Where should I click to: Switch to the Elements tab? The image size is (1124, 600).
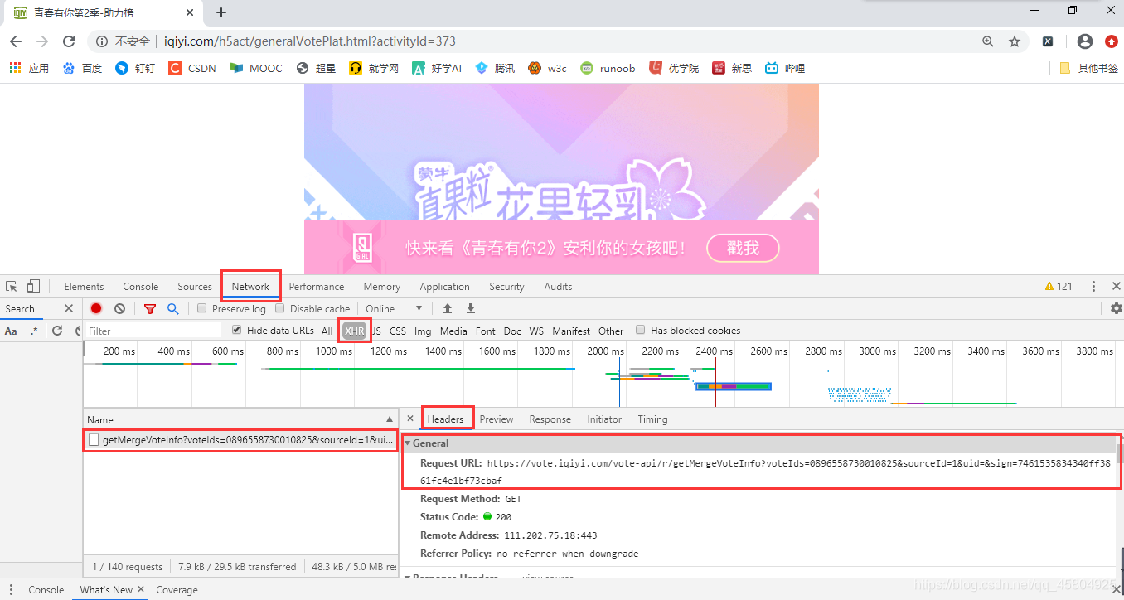(84, 286)
